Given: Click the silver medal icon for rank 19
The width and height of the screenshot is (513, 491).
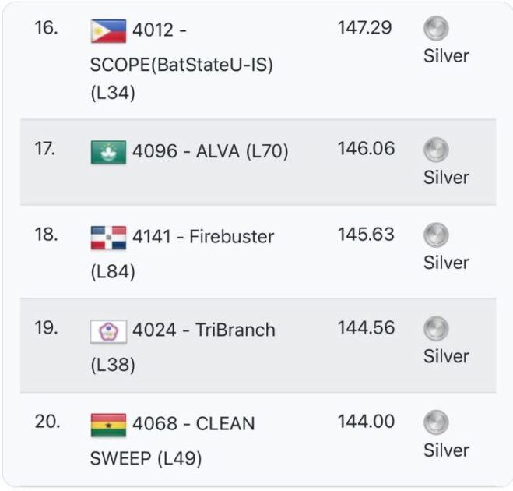Looking at the screenshot, I should tap(436, 329).
